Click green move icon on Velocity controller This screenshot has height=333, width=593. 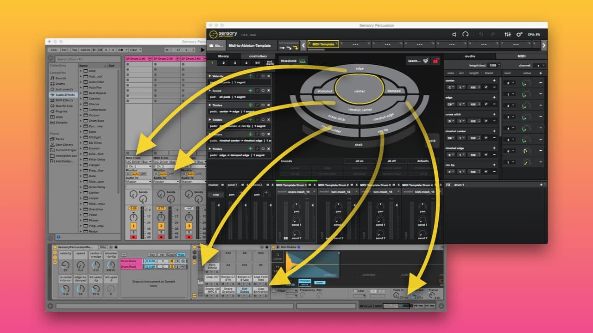[x=251, y=76]
